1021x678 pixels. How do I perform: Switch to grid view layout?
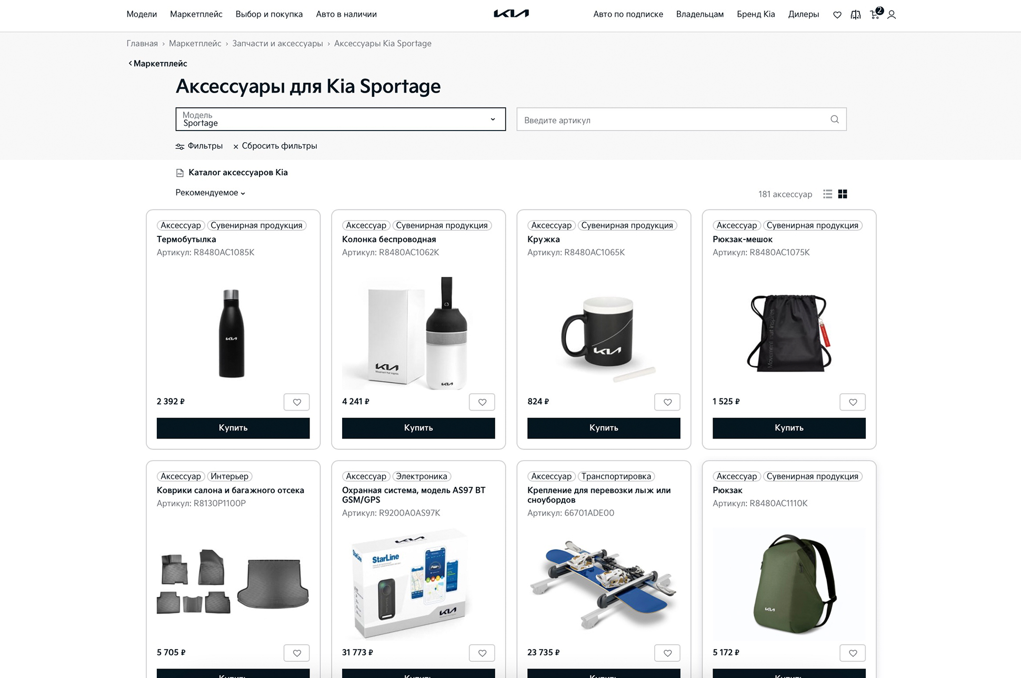843,194
